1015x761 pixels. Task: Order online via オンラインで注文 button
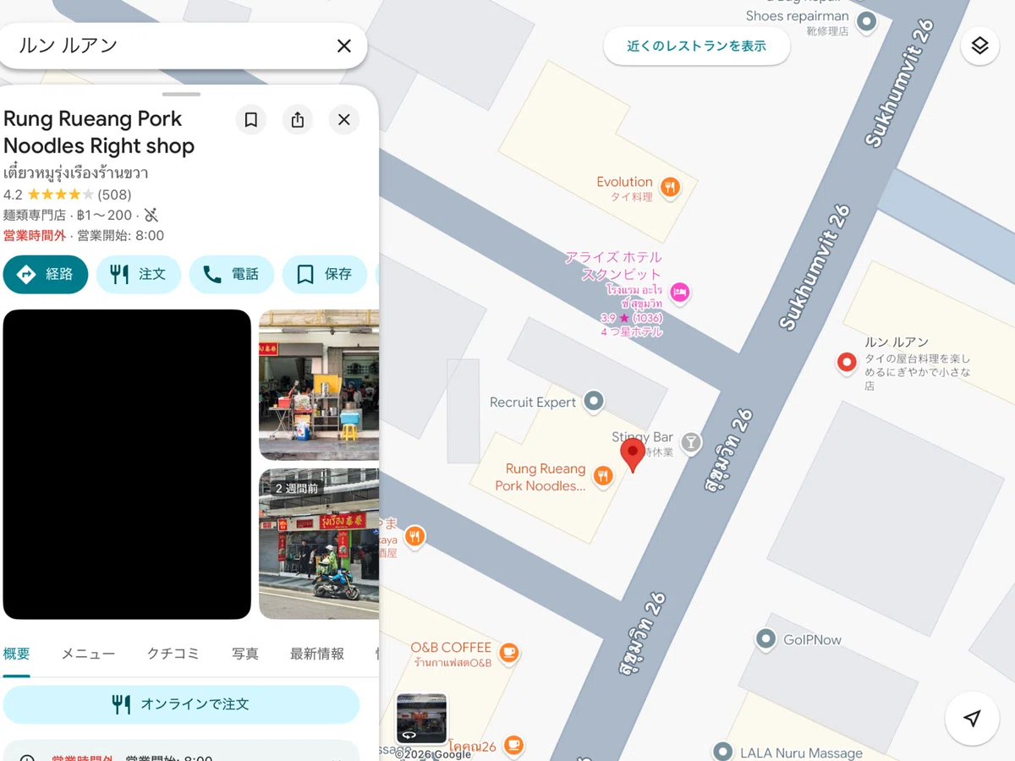point(182,704)
